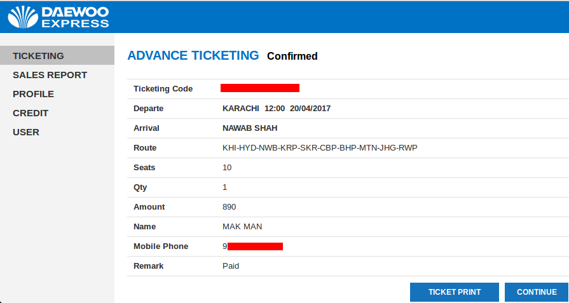This screenshot has width=569, height=303.
Task: Click the redacted Mobile Phone number
Action: pyautogui.click(x=253, y=246)
